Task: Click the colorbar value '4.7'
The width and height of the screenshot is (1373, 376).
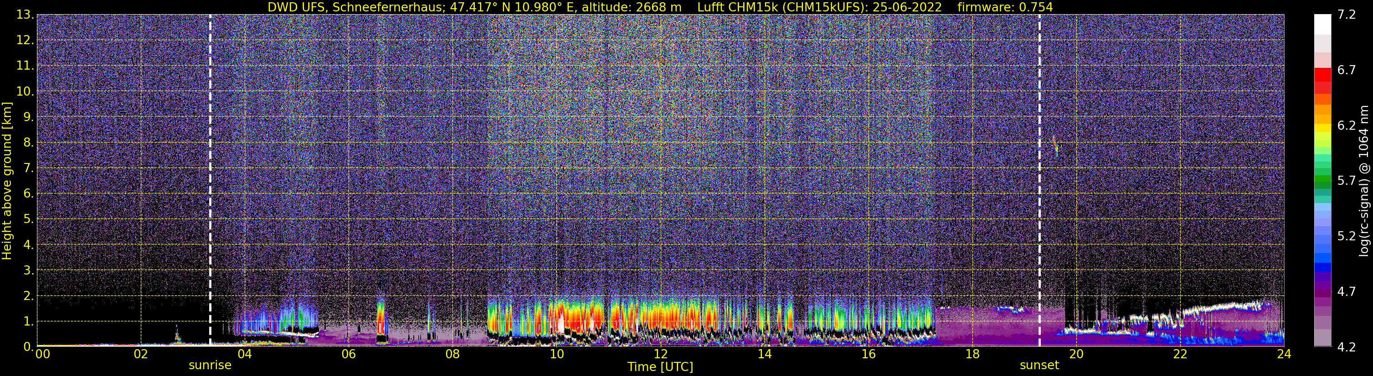Action: 1347,292
